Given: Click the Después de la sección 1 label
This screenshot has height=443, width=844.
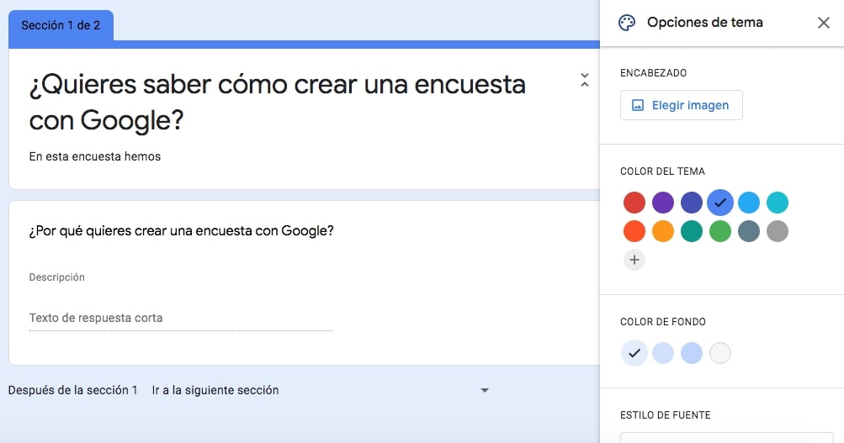Looking at the screenshot, I should pyautogui.click(x=72, y=390).
